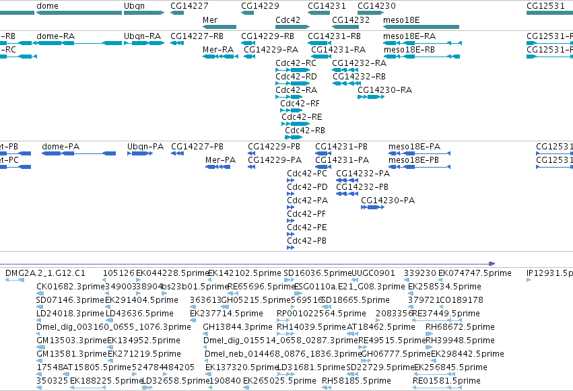Click EST SD07146.3prime

[38, 307]
